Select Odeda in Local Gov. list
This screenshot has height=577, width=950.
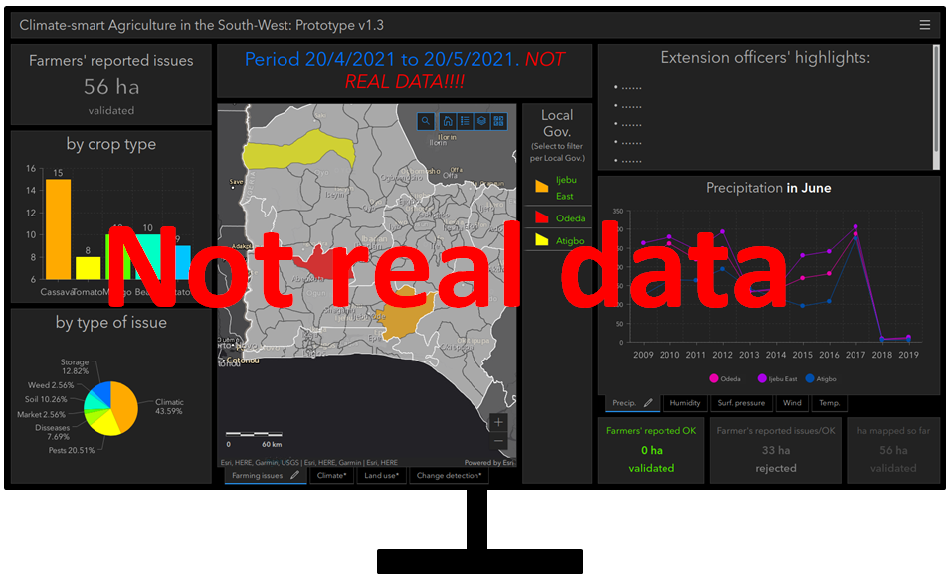[x=557, y=218]
